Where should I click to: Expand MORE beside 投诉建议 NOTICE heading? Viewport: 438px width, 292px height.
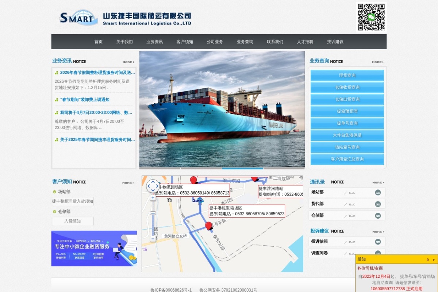pos(378,232)
